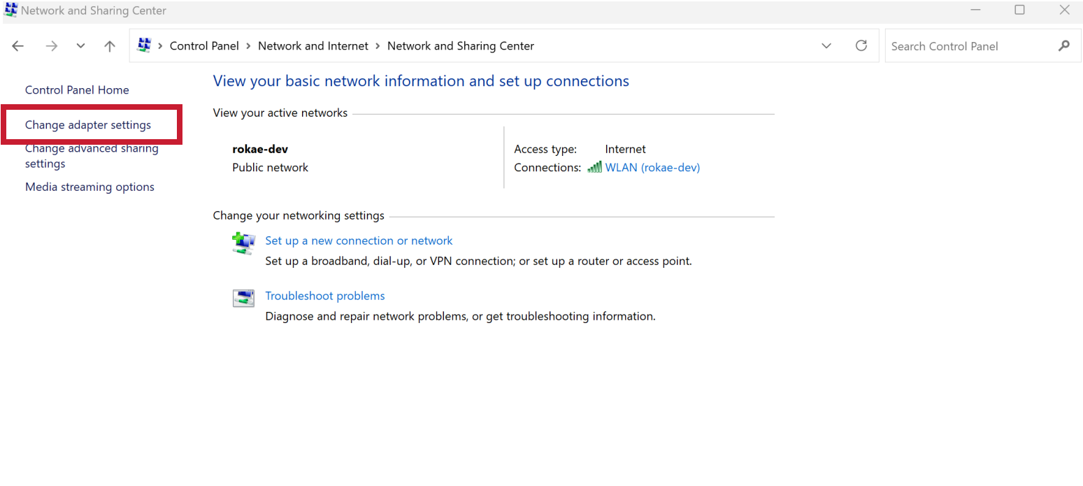This screenshot has height=486, width=1083.
Task: Click the search magnifier icon
Action: (x=1064, y=46)
